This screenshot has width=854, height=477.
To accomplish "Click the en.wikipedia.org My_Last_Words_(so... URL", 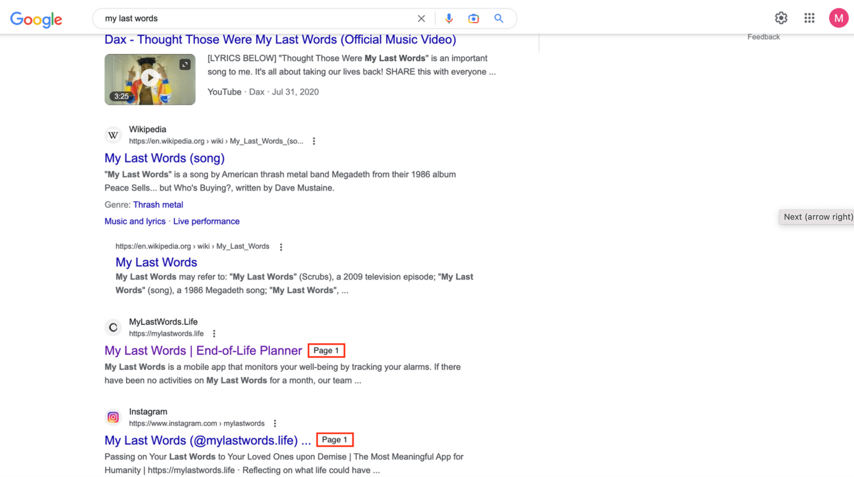I will coord(216,141).
